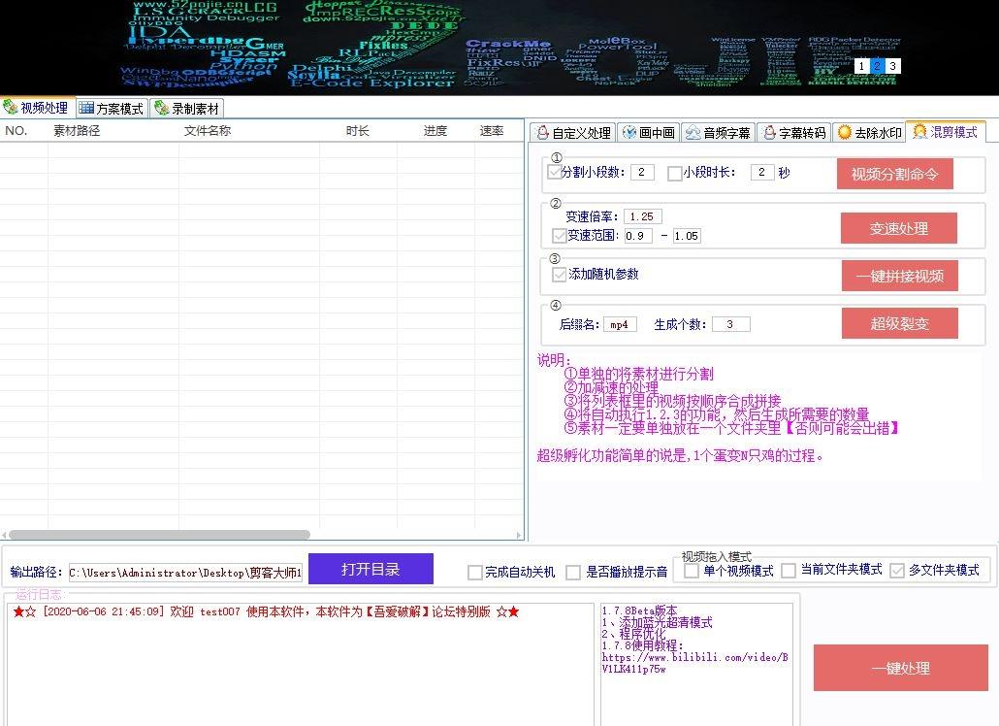Check the 当前文件夹模式 option
The image size is (999, 726).
click(x=789, y=571)
